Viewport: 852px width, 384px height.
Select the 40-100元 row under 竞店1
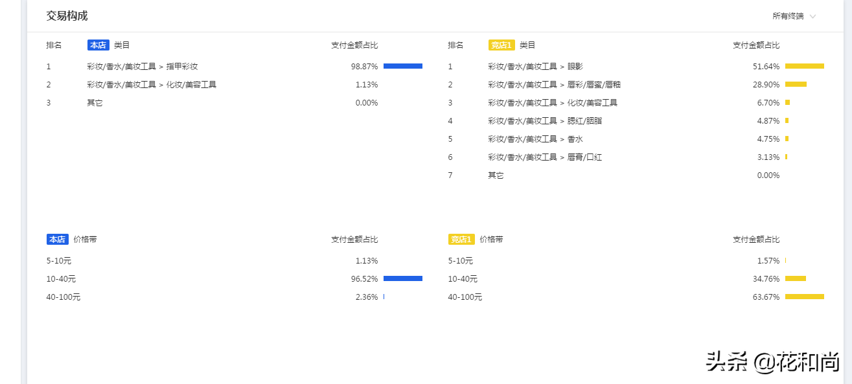coord(465,297)
